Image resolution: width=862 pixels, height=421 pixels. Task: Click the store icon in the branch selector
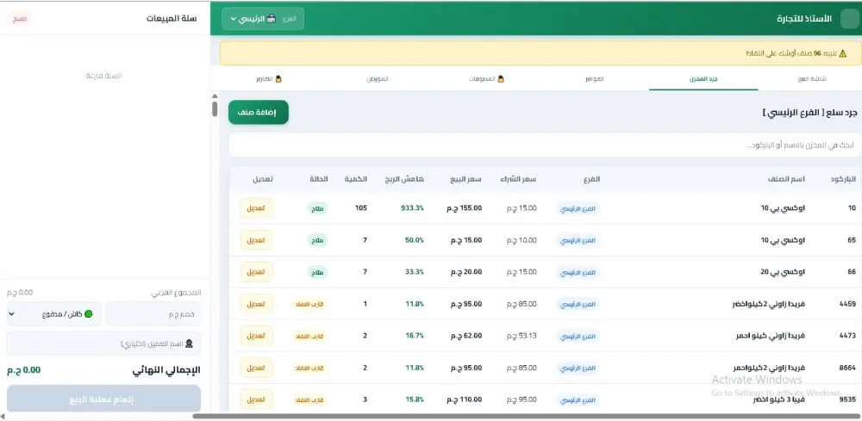[x=271, y=19]
